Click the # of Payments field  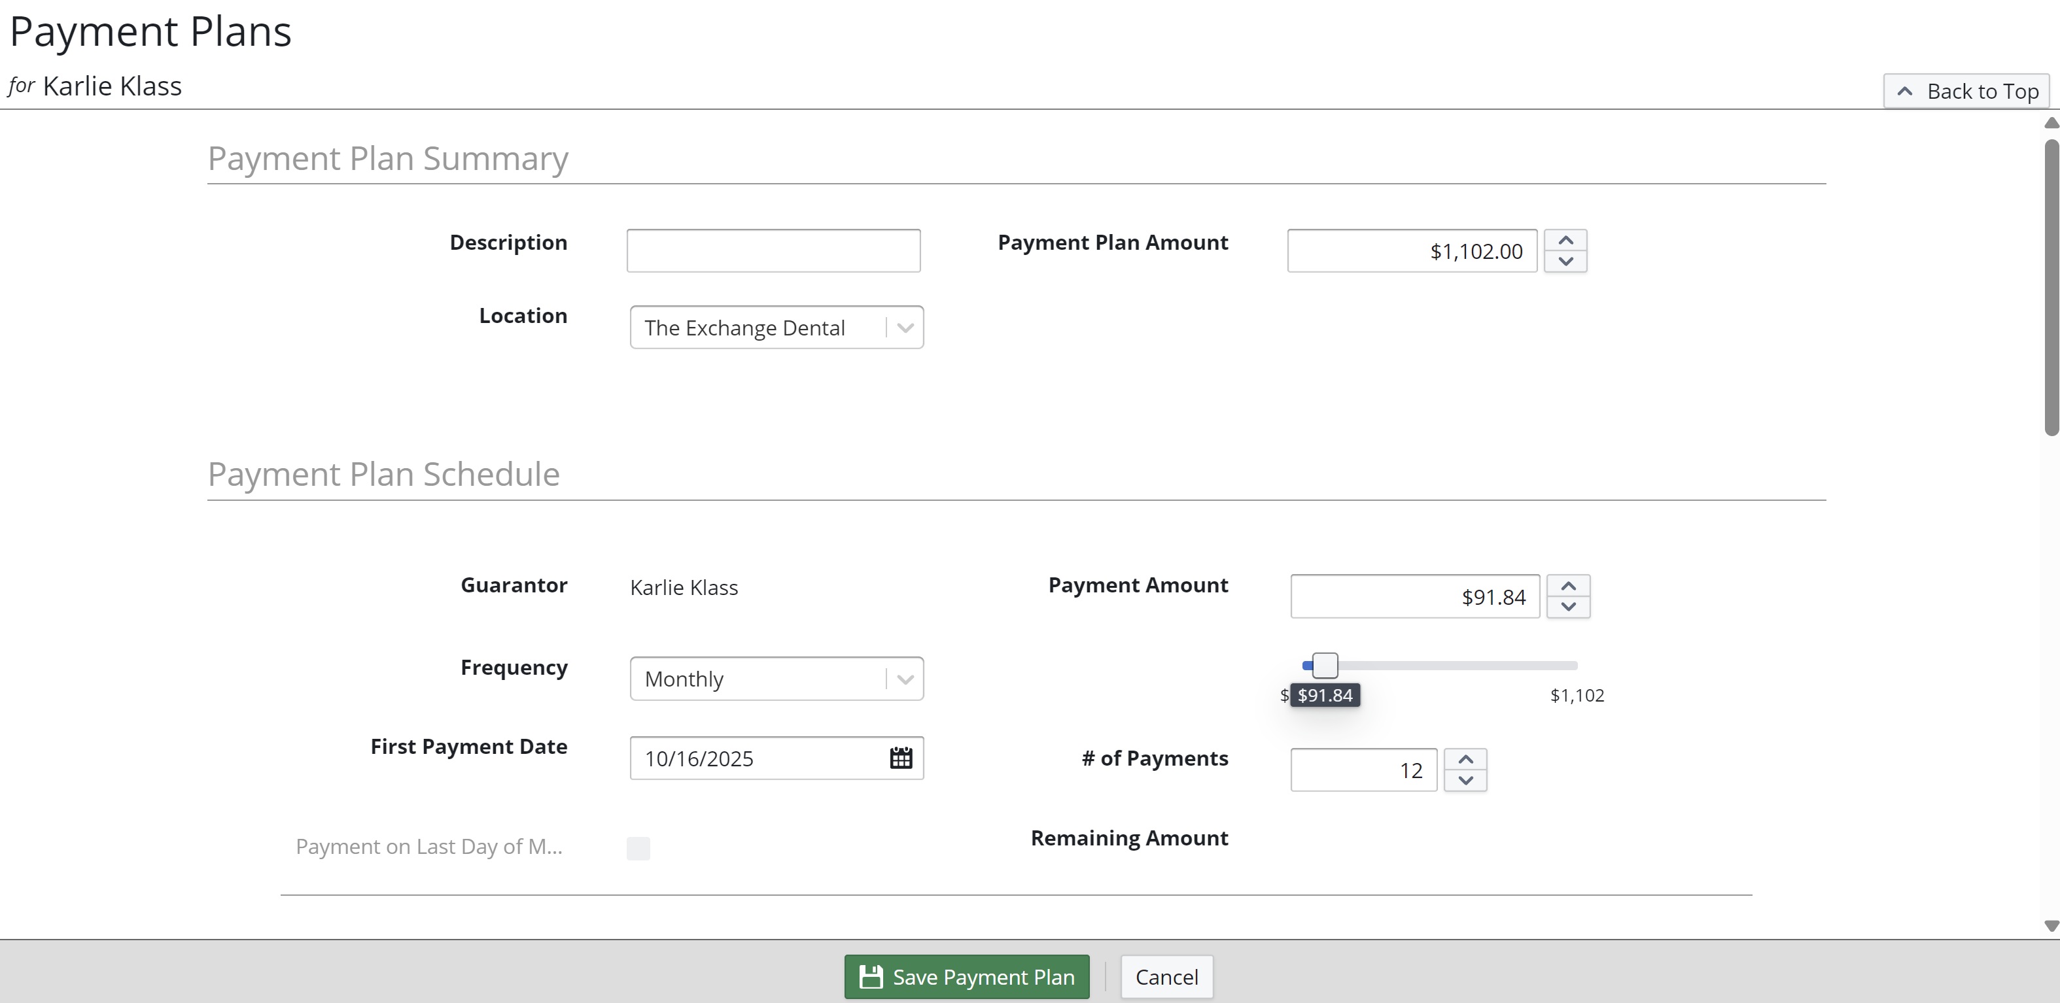pos(1363,770)
